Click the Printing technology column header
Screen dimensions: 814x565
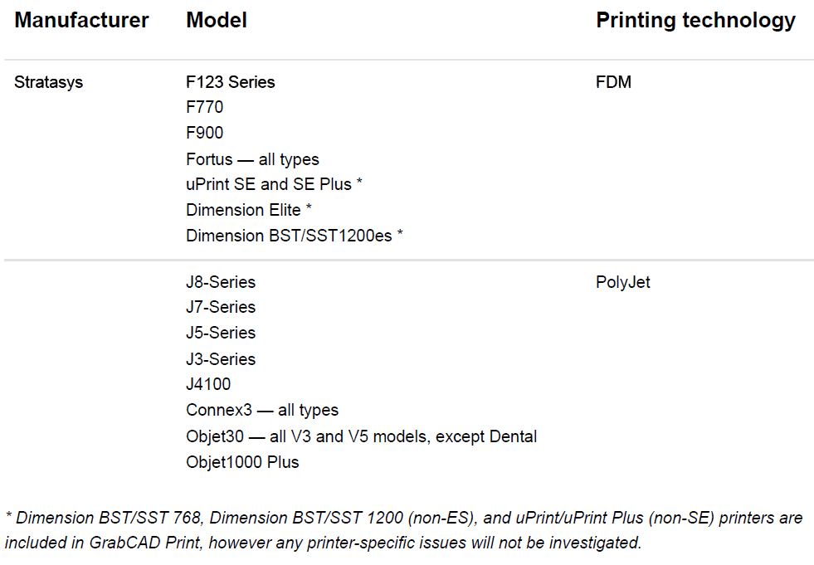tap(695, 21)
